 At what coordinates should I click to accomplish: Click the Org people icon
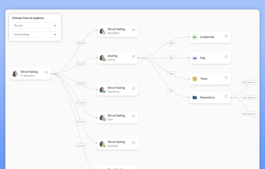(x=195, y=58)
